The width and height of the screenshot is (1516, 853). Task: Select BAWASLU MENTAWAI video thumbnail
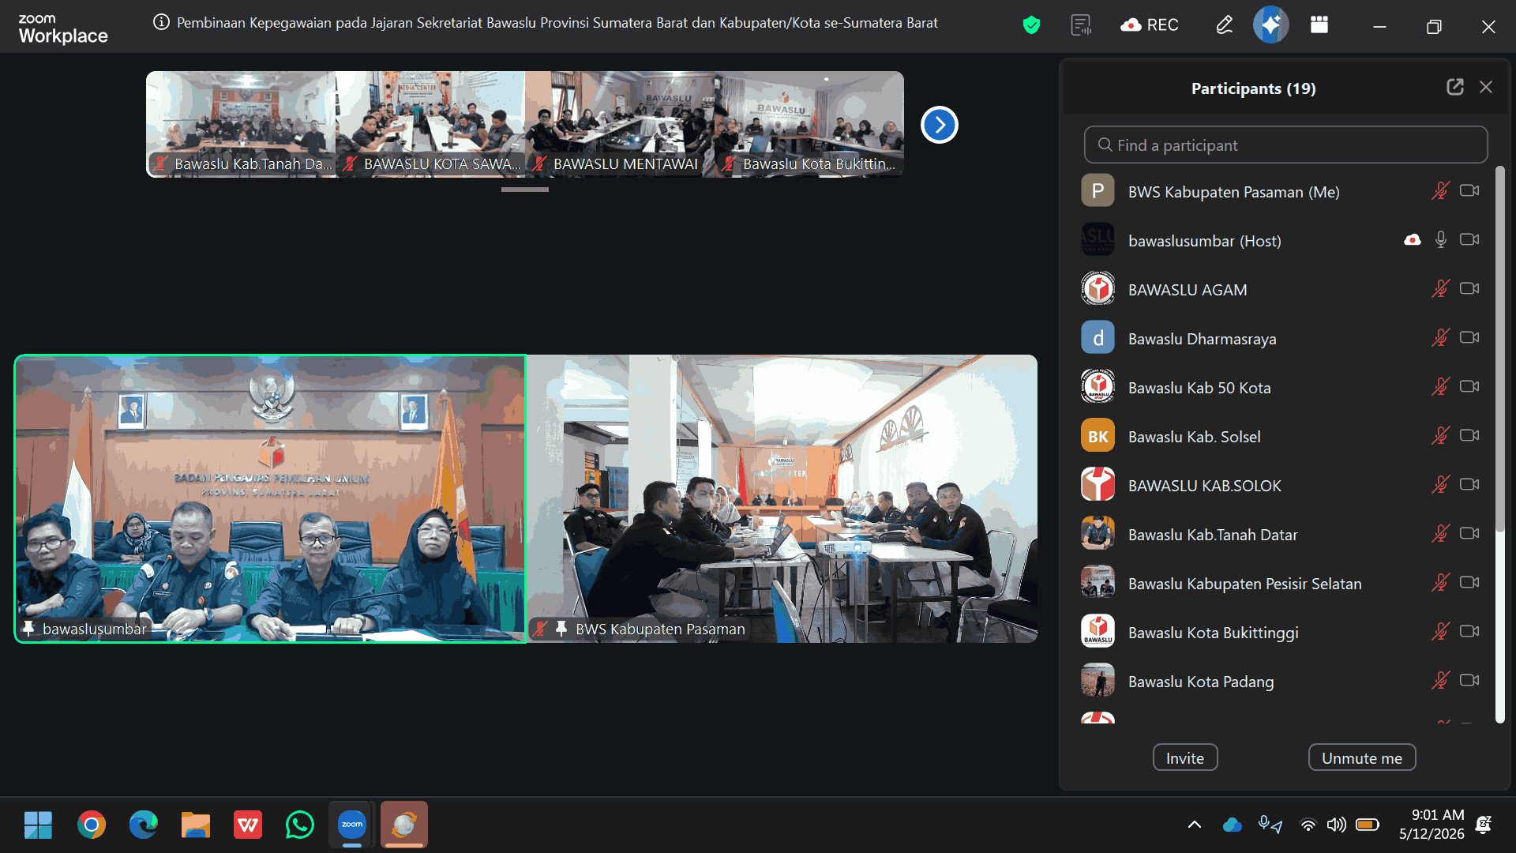click(x=620, y=124)
